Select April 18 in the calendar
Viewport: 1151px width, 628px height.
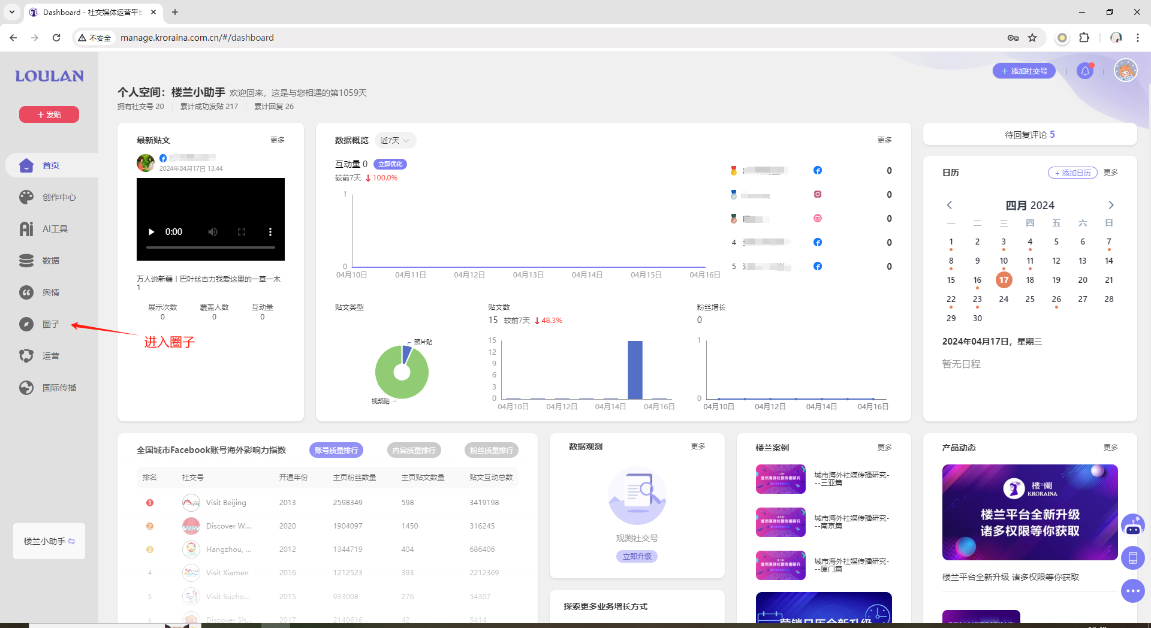point(1030,280)
